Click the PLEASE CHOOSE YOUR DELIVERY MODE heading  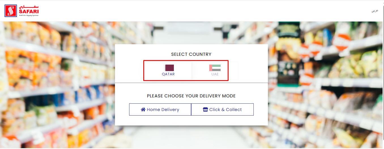(x=191, y=96)
